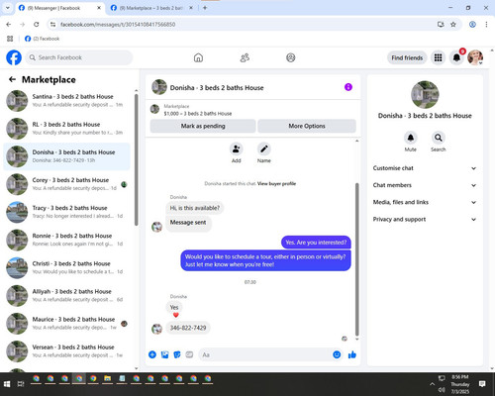This screenshot has width=495, height=396.
Task: Show hidden system tray icons
Action: pyautogui.click(x=432, y=384)
